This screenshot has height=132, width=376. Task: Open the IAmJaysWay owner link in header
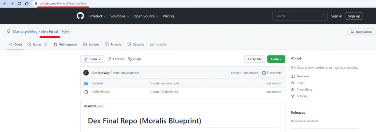coord(25,32)
